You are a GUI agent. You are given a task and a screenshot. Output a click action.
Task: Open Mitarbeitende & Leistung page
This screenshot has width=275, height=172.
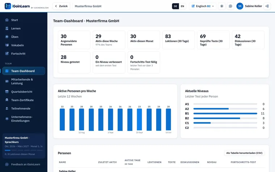coord(24,81)
